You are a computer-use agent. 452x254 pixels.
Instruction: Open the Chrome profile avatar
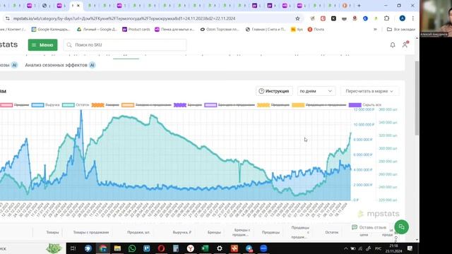point(402,18)
